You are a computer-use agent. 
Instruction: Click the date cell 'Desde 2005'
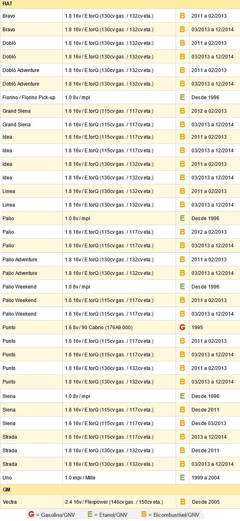tap(215, 502)
